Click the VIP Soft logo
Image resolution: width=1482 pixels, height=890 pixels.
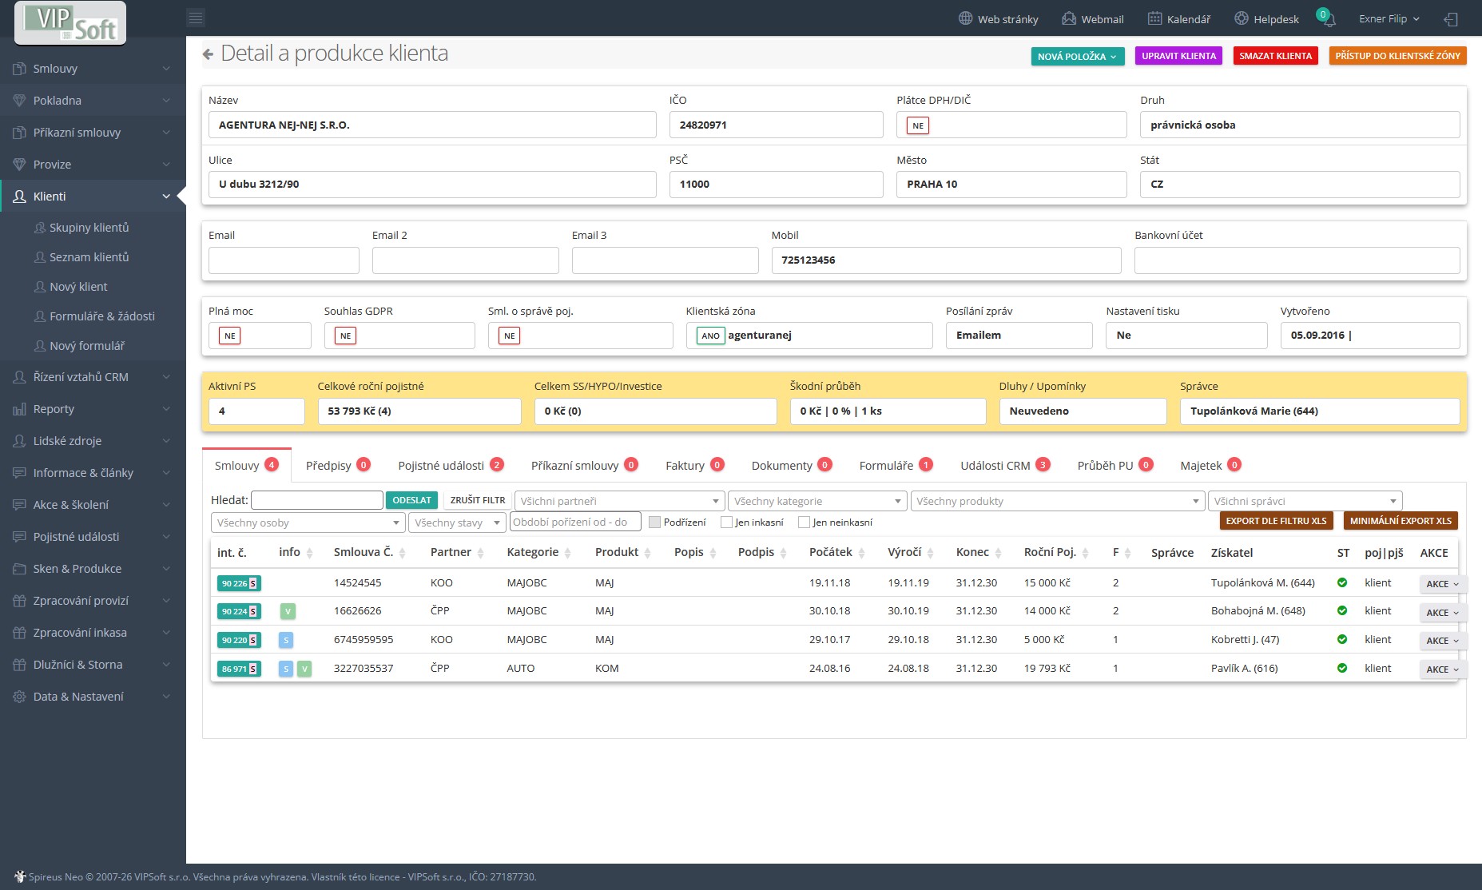pyautogui.click(x=70, y=22)
